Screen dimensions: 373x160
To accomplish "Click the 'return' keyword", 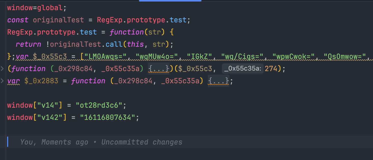I will (28, 44).
